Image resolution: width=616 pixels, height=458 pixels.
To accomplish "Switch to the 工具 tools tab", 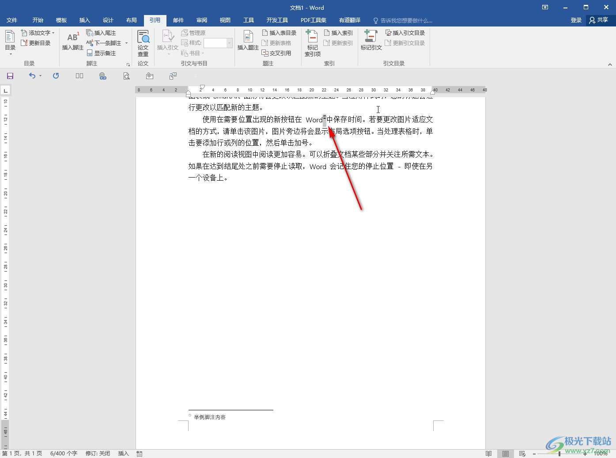I will coord(249,20).
